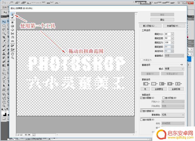Click the 确定 button
195x141 pixels.
(162, 15)
